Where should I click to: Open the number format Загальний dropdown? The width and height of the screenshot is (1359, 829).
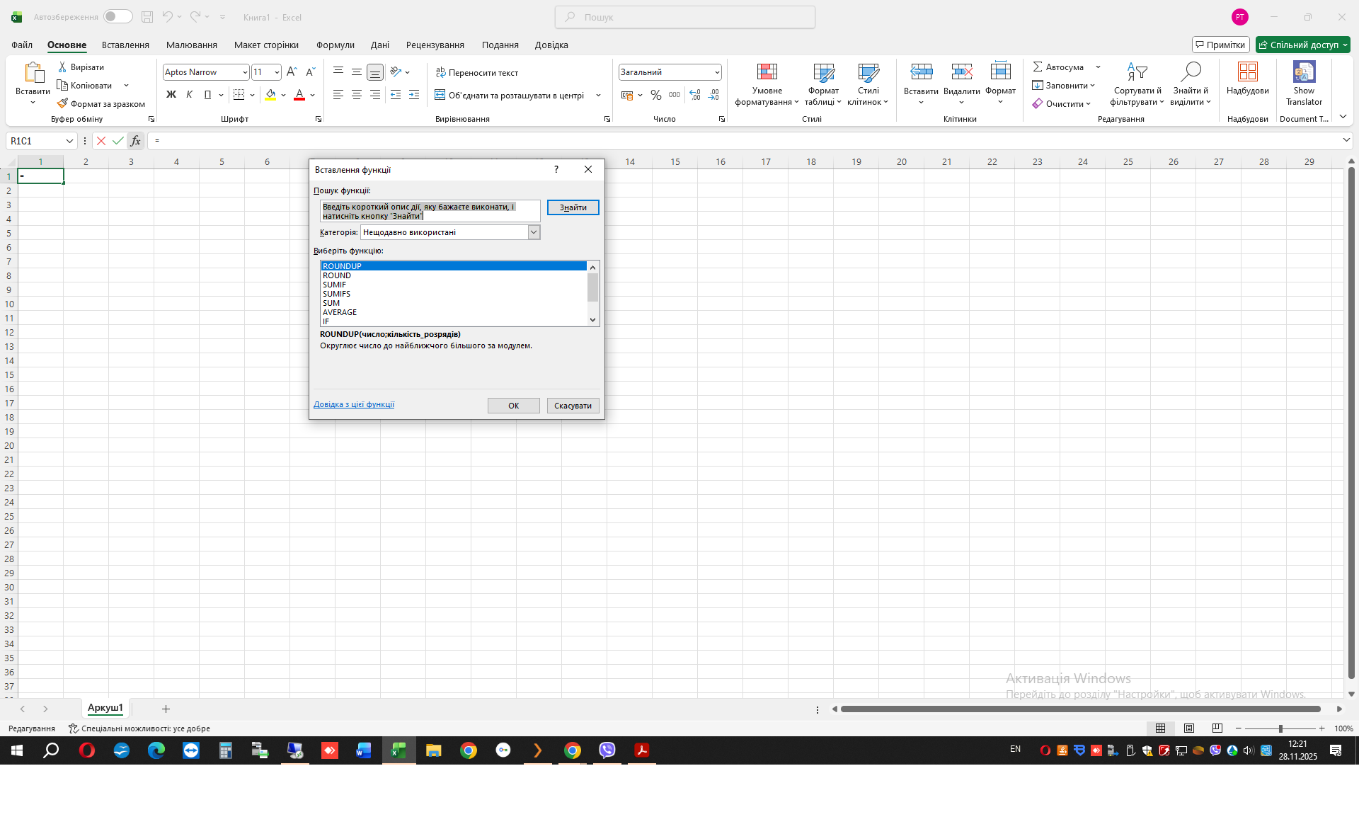coord(716,72)
